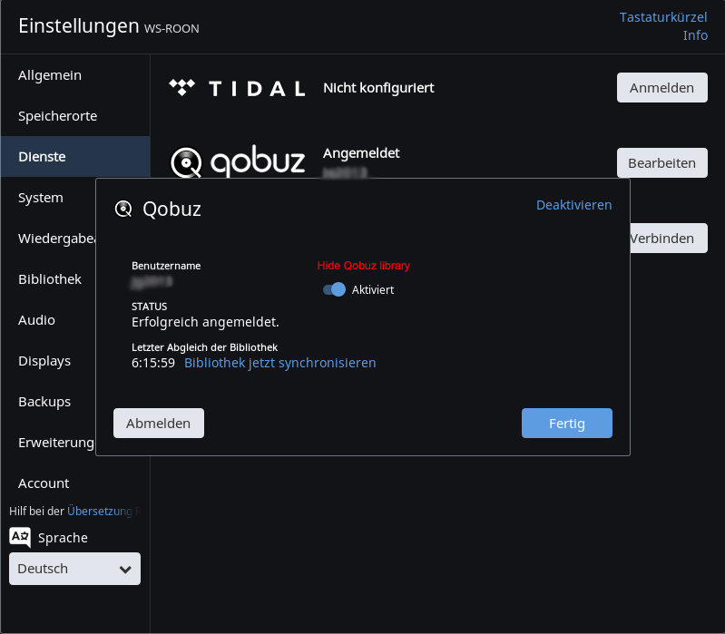Switch to Audio settings
This screenshot has height=634, width=725.
tap(36, 320)
